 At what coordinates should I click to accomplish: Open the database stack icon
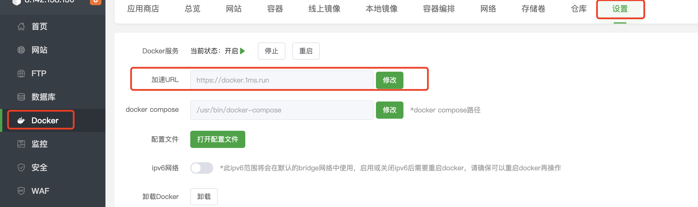coord(21,97)
